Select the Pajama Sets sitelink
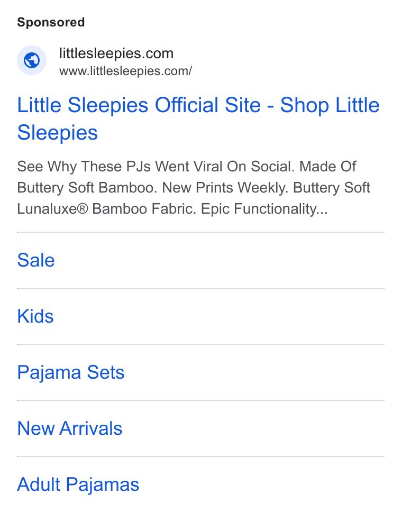 71,372
